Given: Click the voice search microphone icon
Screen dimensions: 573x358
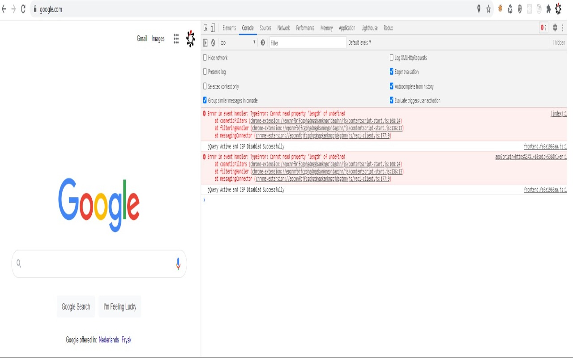Looking at the screenshot, I should [178, 264].
